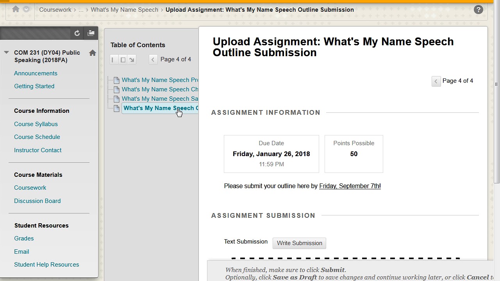Click the document icon for What's My Name Speech Ch
The width and height of the screenshot is (500, 281).
116,90
